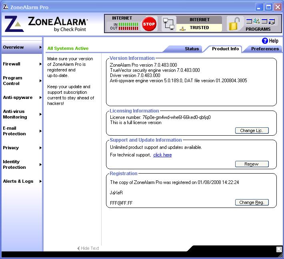284x259 pixels.
Task: Follow the 'click here' technical support link
Action: click(x=162, y=155)
